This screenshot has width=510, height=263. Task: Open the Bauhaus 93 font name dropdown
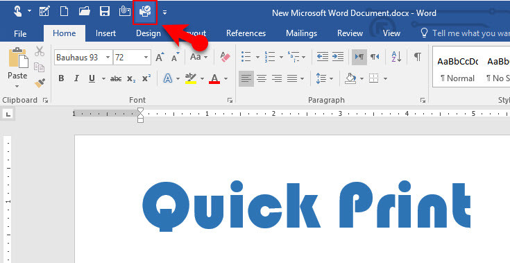[x=108, y=58]
